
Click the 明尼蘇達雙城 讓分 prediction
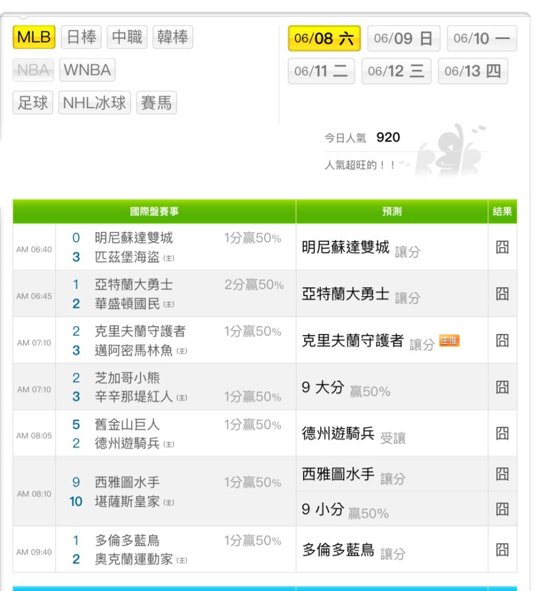(x=361, y=248)
